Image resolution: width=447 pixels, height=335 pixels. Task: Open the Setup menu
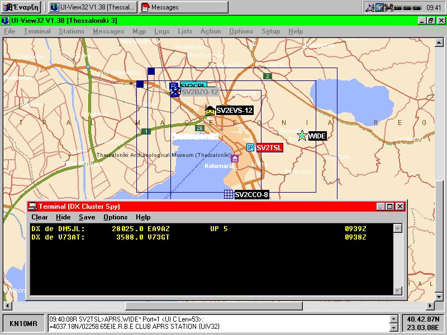(271, 31)
